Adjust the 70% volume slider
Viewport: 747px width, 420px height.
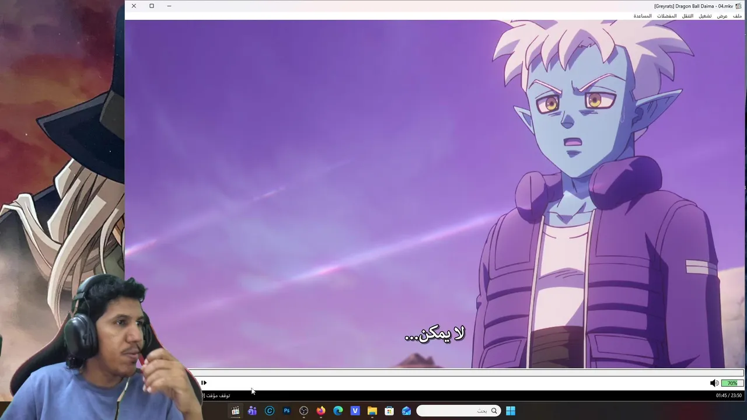(x=732, y=383)
